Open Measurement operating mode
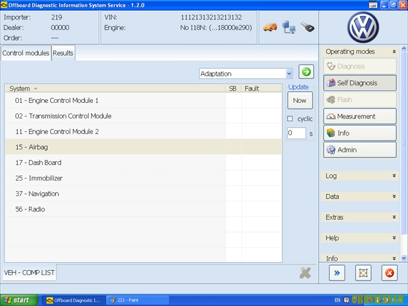The height and width of the screenshot is (306, 408). pos(360,116)
